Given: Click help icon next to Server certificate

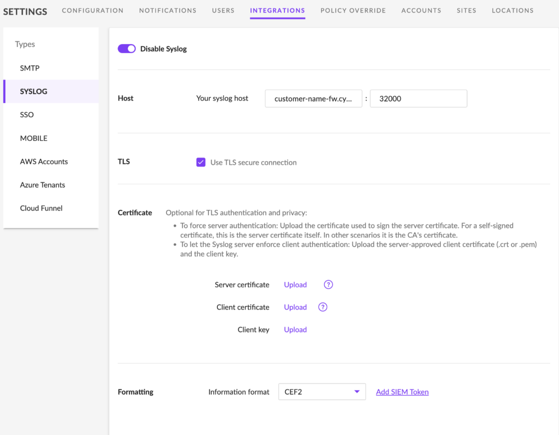Looking at the screenshot, I should pos(328,285).
